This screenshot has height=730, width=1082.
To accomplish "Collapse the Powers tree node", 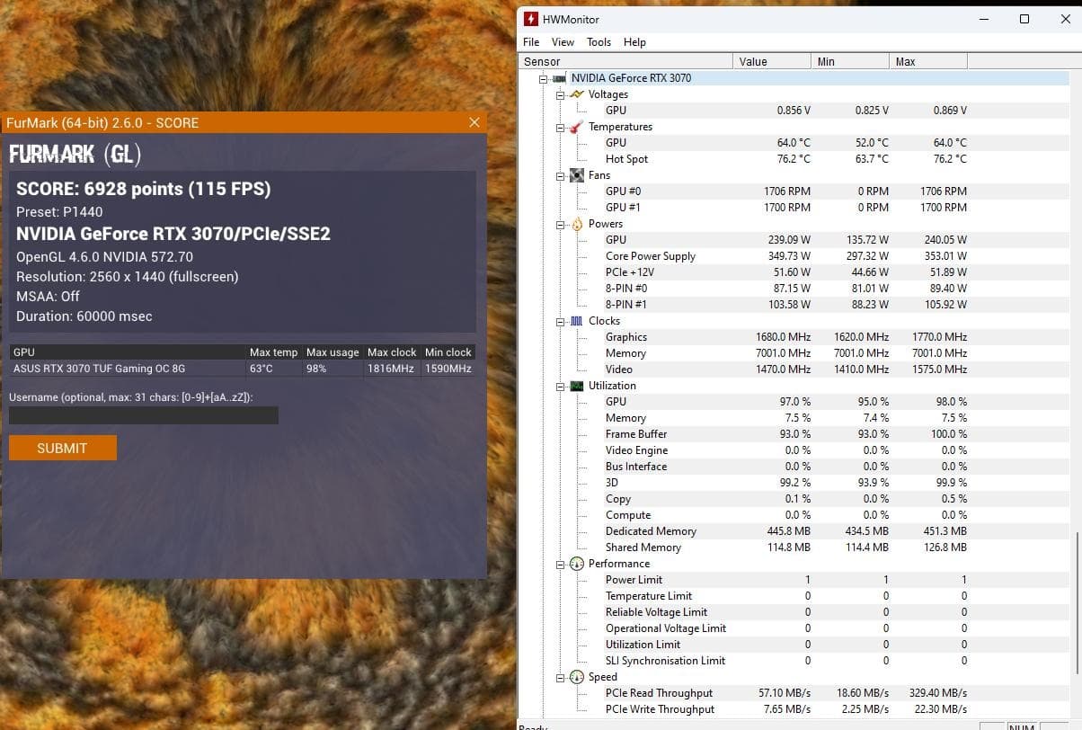I will [561, 224].
